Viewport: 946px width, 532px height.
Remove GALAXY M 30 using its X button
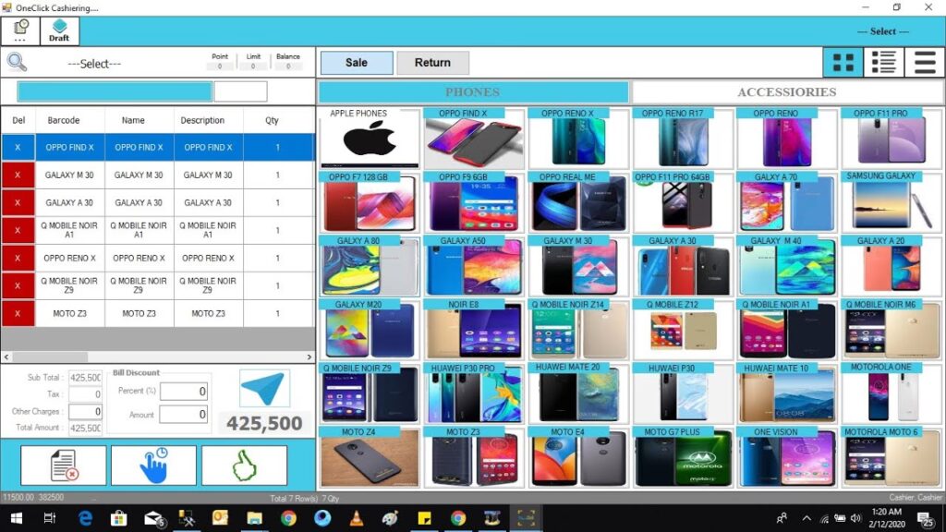pyautogui.click(x=18, y=175)
